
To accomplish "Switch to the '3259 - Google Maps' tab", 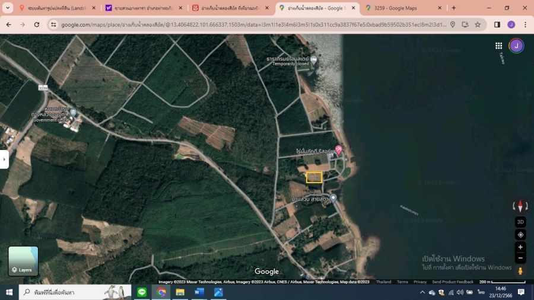I will tap(403, 8).
